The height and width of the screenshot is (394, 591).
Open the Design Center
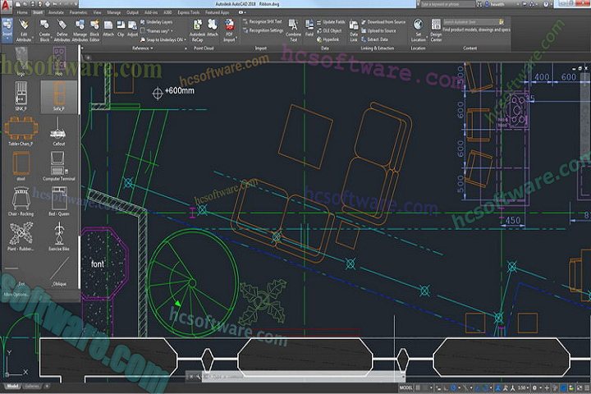(436, 30)
